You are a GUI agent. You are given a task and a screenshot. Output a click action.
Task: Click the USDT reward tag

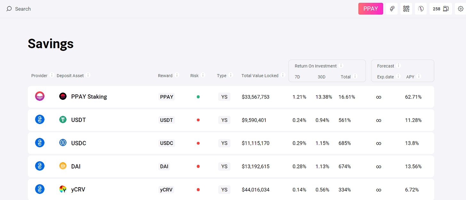tap(166, 120)
